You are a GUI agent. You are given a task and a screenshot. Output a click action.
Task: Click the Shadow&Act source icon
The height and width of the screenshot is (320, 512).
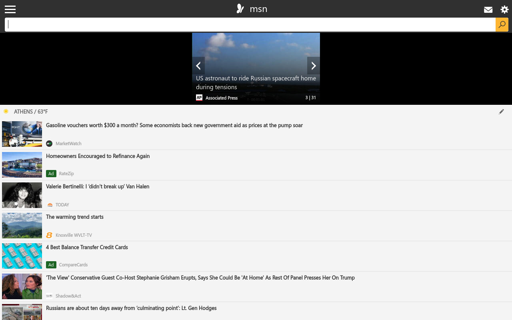tap(49, 296)
